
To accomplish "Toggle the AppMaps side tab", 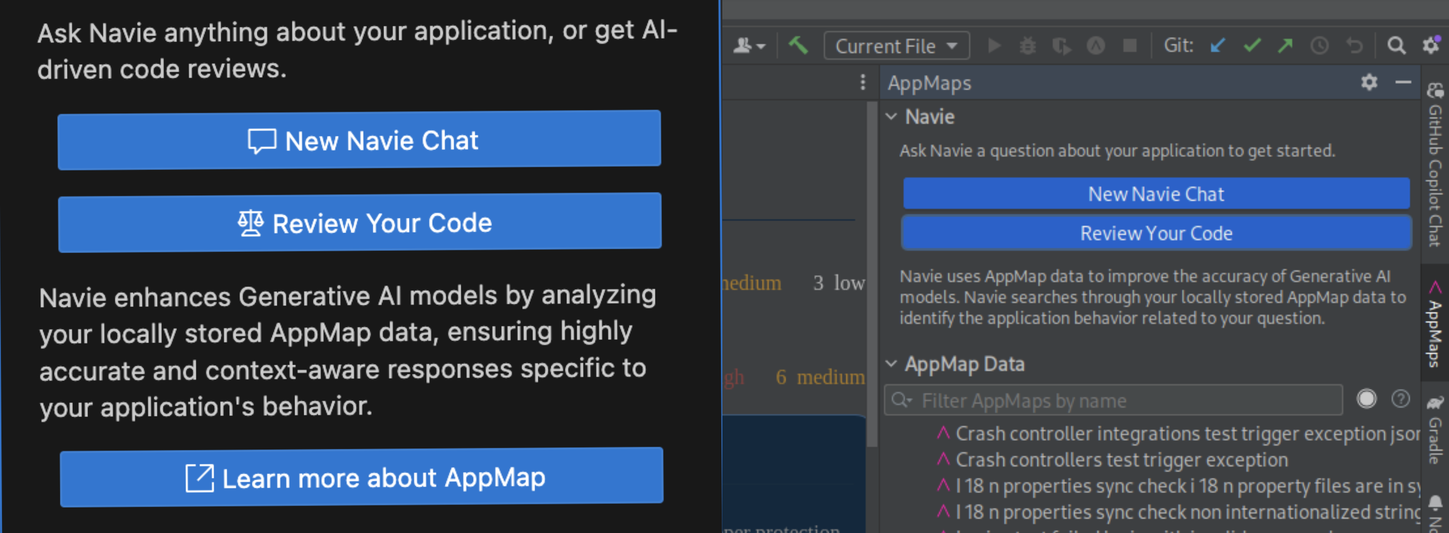I will pos(1436,323).
